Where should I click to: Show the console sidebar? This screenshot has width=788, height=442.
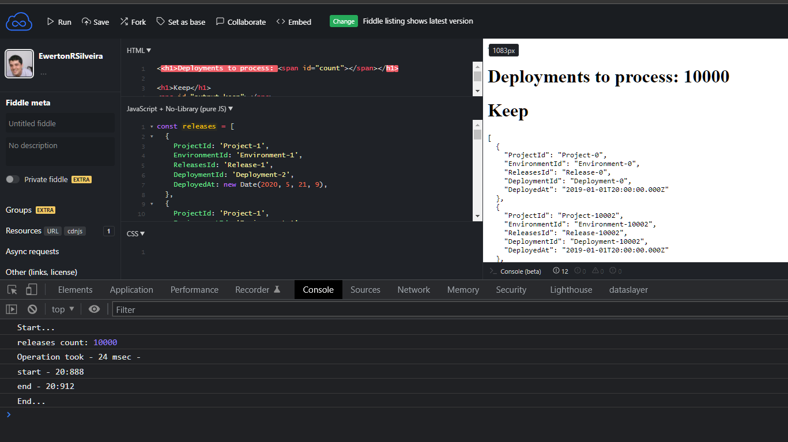tap(12, 309)
